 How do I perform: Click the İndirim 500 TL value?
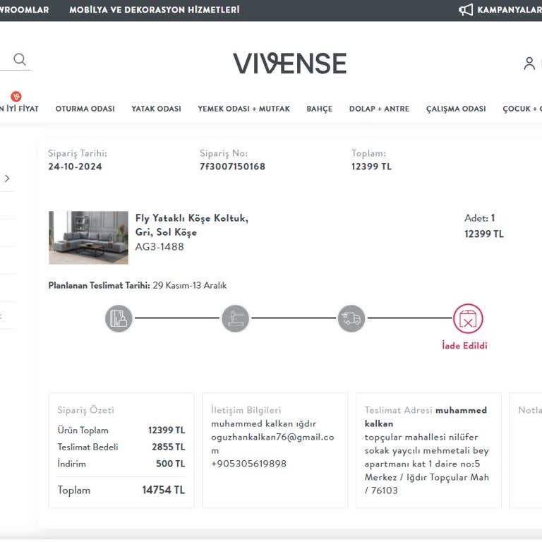click(x=171, y=464)
